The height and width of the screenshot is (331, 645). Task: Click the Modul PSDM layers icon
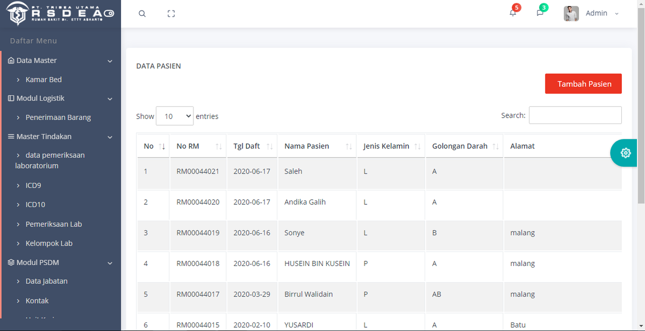(11, 263)
